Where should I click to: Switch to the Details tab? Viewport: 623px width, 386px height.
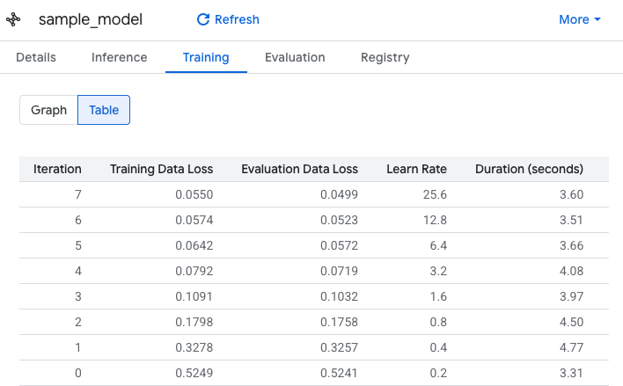pos(36,57)
